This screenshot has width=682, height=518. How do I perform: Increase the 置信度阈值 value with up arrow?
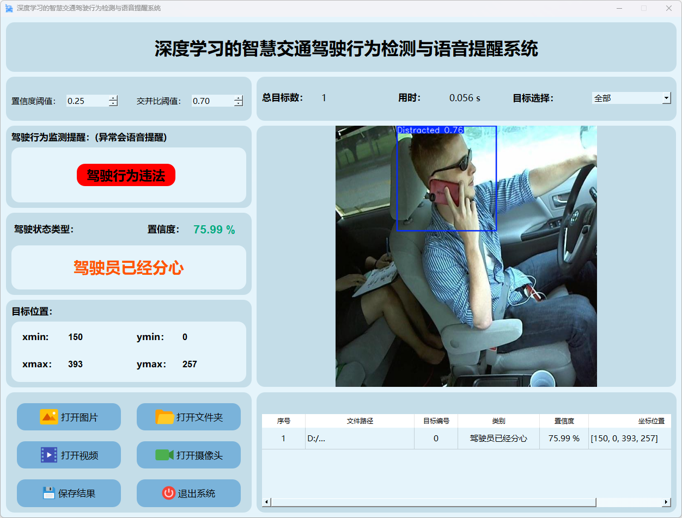(113, 98)
